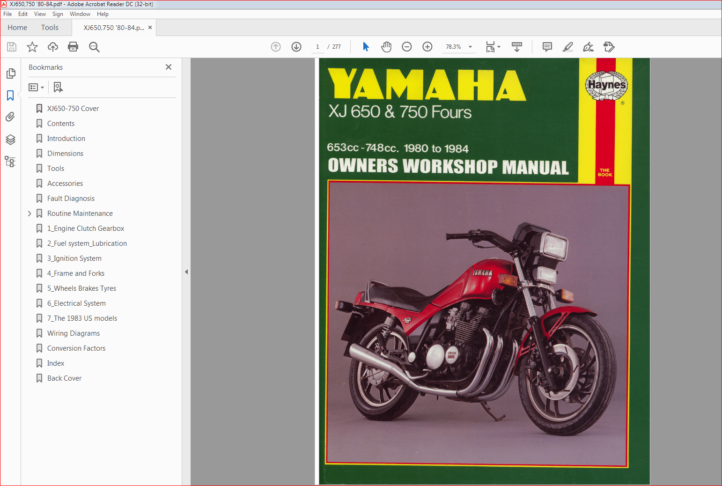
Task: Open the fit page options tool
Action: 493,47
